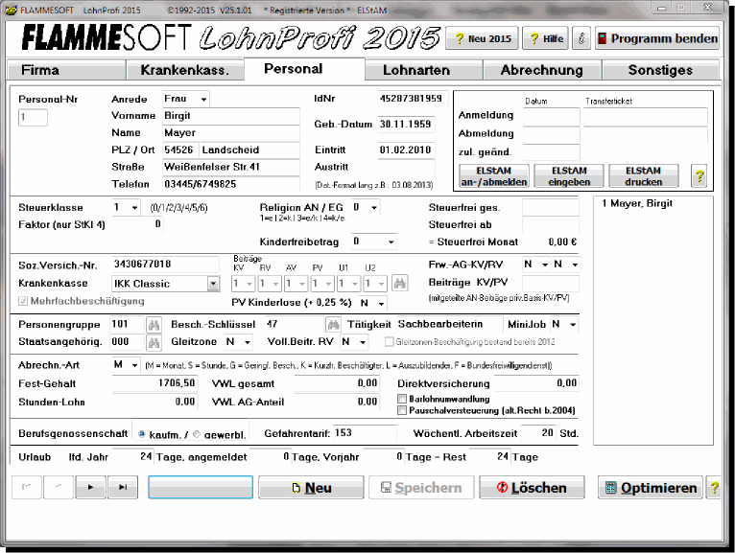This screenshot has width=735, height=553.
Task: Click the Hilfe button
Action: coord(546,38)
